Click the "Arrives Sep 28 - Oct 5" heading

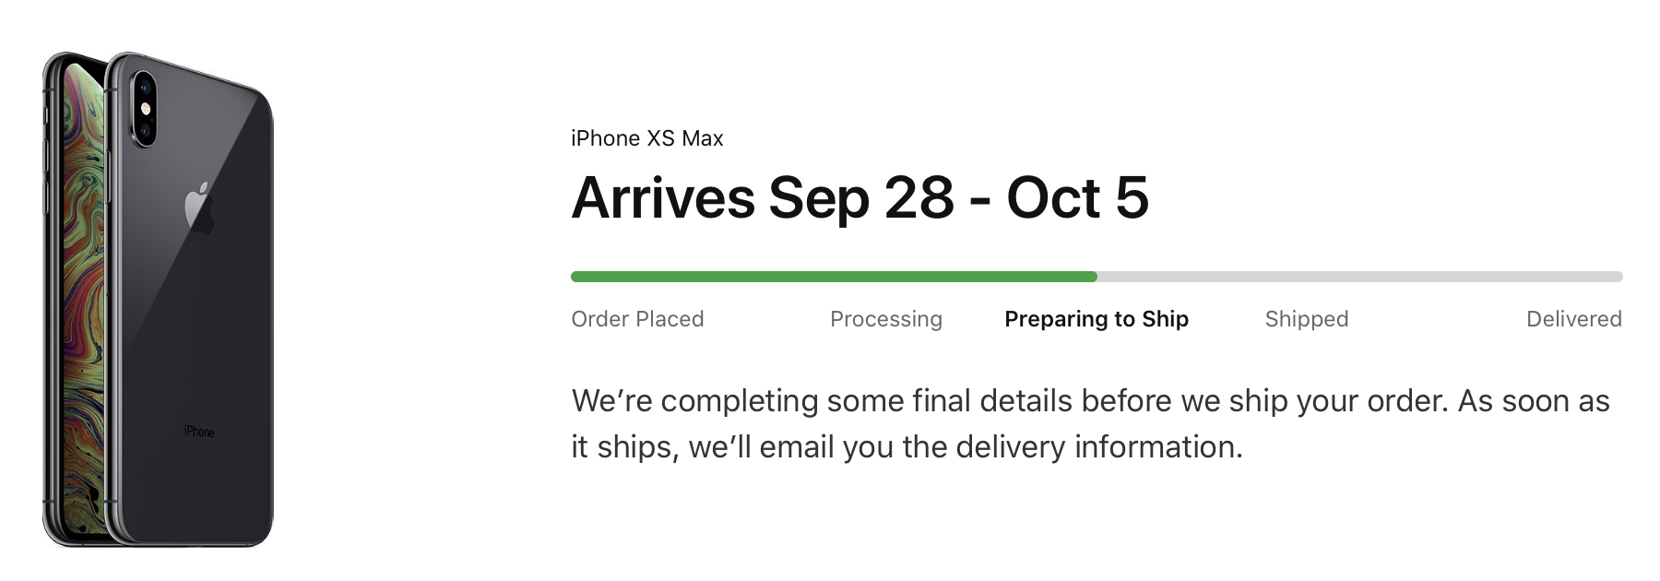[860, 197]
